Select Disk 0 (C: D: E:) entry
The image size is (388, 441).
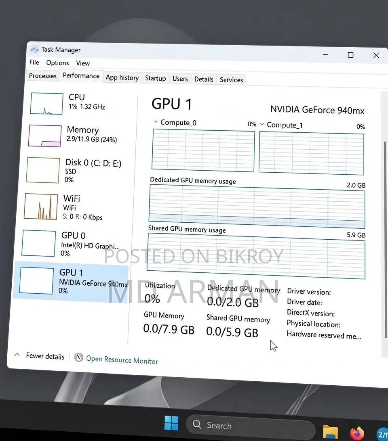click(74, 170)
